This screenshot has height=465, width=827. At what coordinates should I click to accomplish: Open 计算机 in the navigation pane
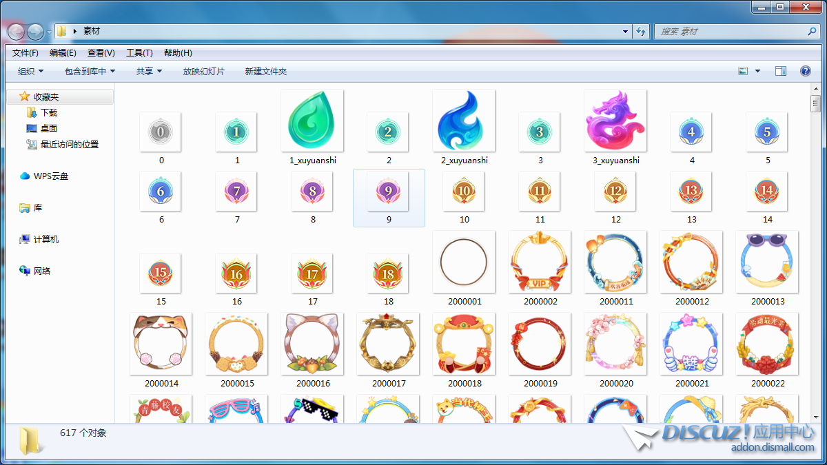[46, 239]
